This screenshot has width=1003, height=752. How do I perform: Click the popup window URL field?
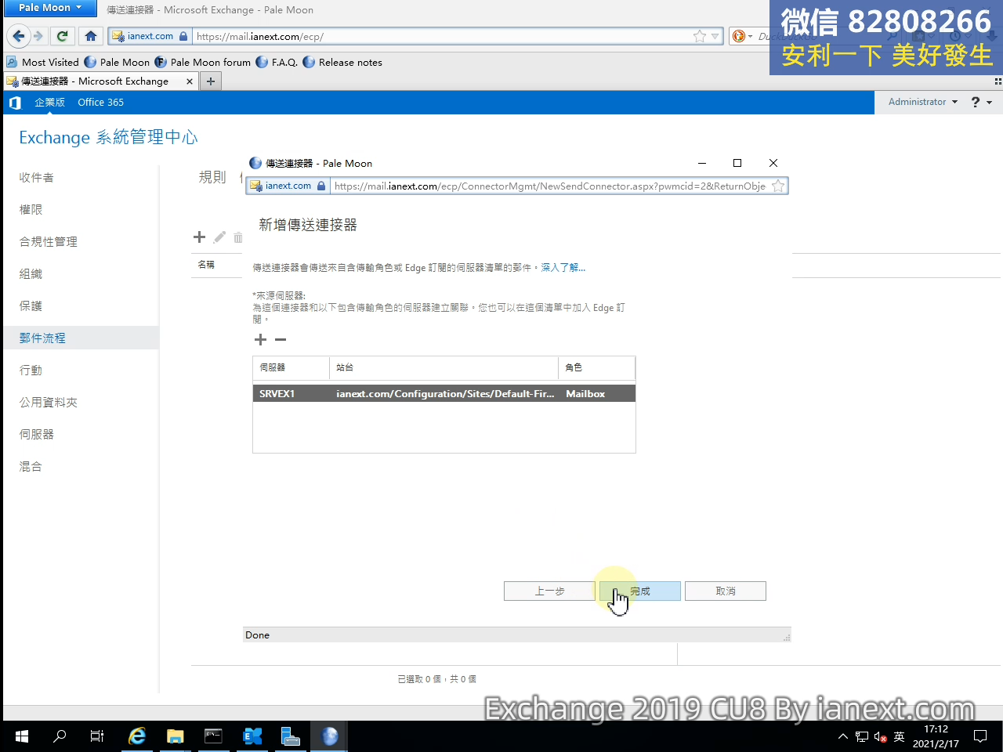(550, 186)
